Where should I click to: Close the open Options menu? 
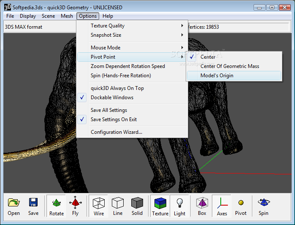pos(88,16)
